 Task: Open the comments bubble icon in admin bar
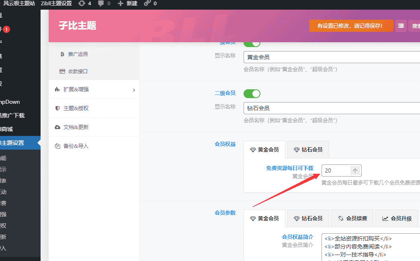(x=101, y=4)
